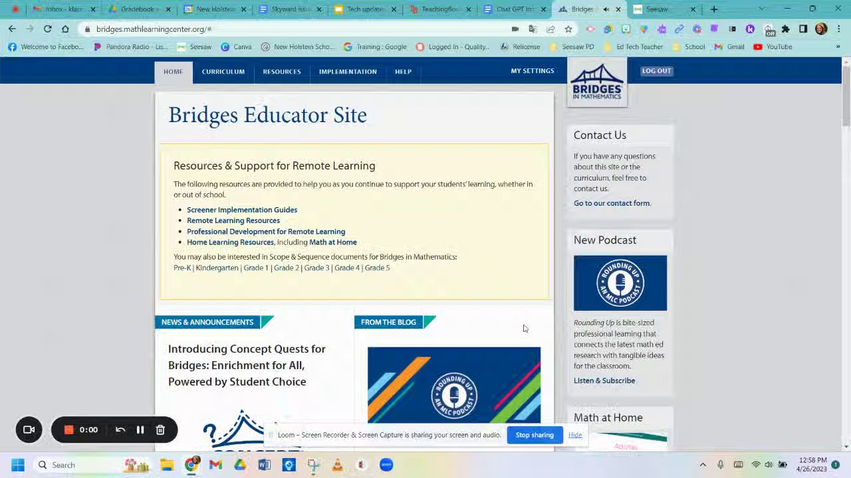Viewport: 851px width, 478px height.
Task: Click the translate icon in address bar
Action: coord(533,29)
